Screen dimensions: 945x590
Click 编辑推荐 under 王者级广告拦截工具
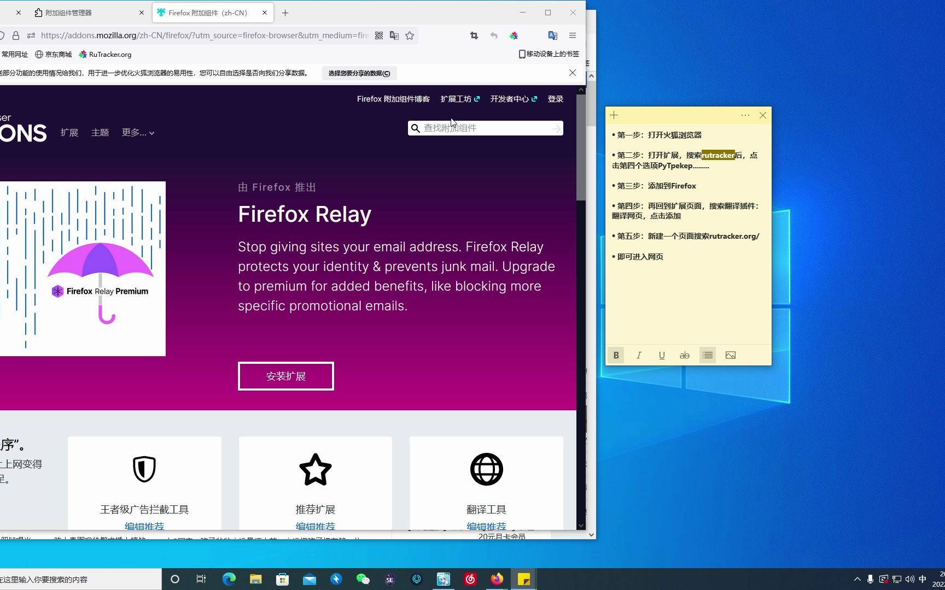click(x=144, y=526)
